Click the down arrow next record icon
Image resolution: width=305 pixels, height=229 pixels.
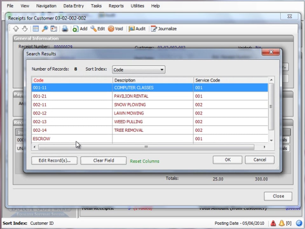click(x=25, y=29)
